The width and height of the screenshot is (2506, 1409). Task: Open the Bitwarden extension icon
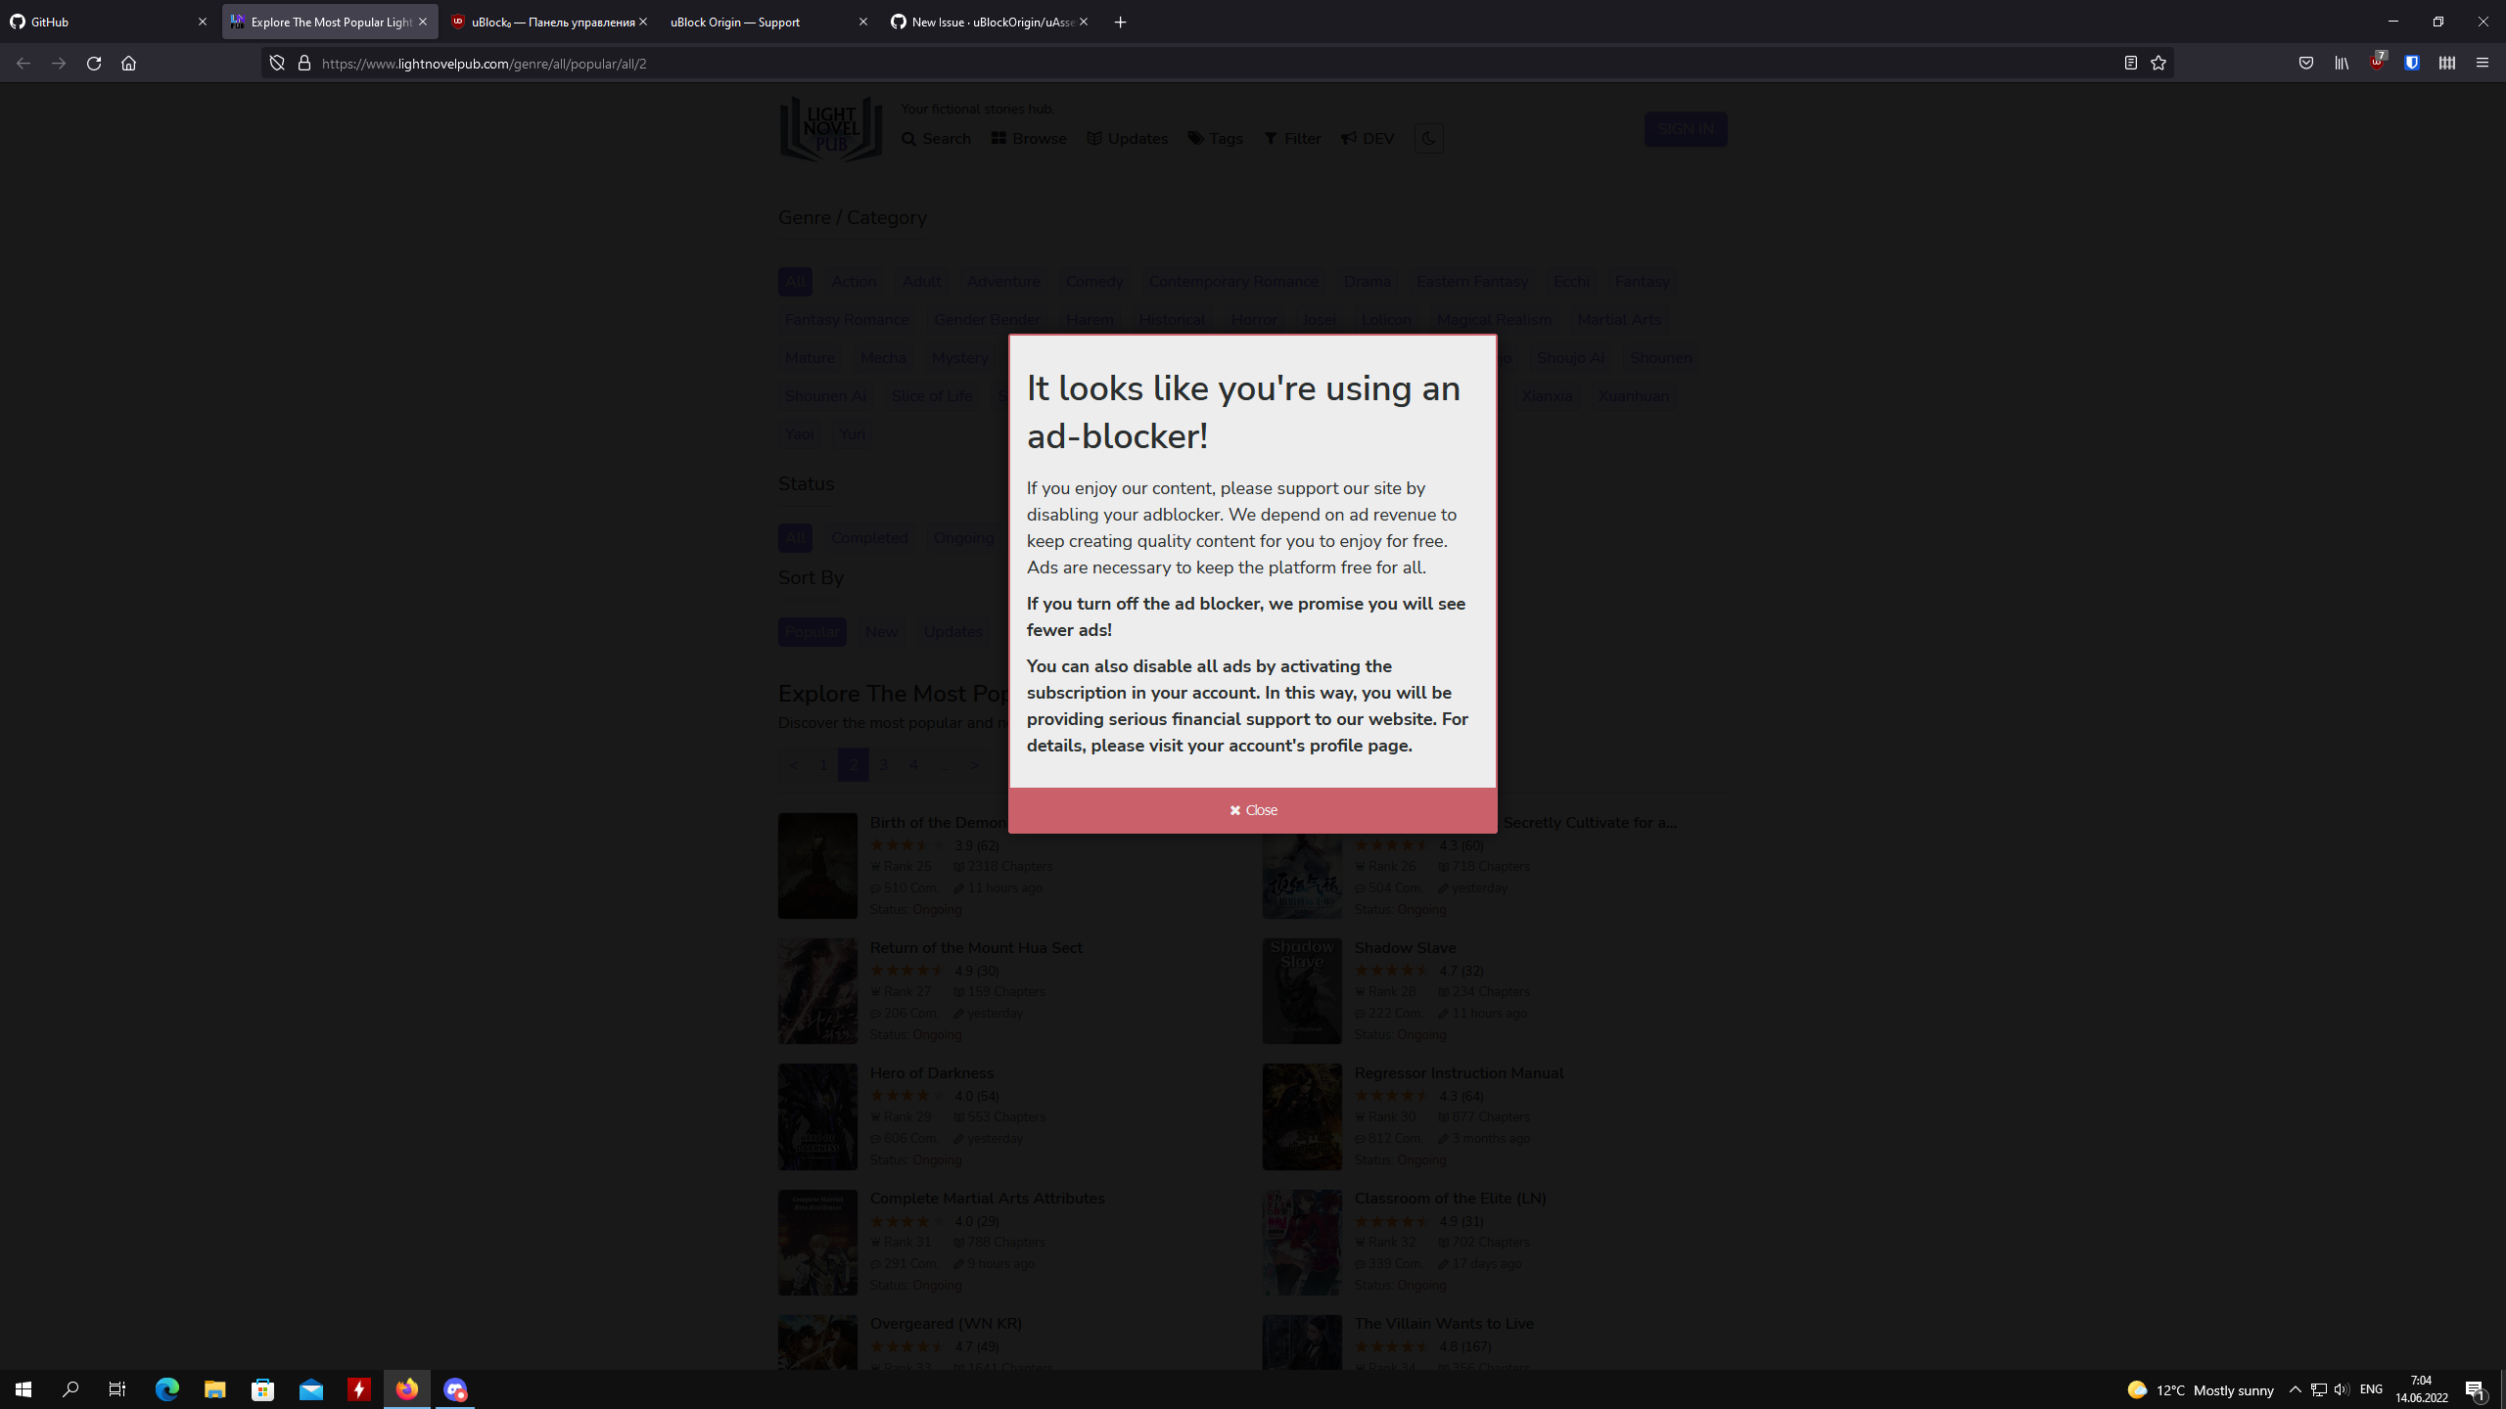[x=2411, y=63]
